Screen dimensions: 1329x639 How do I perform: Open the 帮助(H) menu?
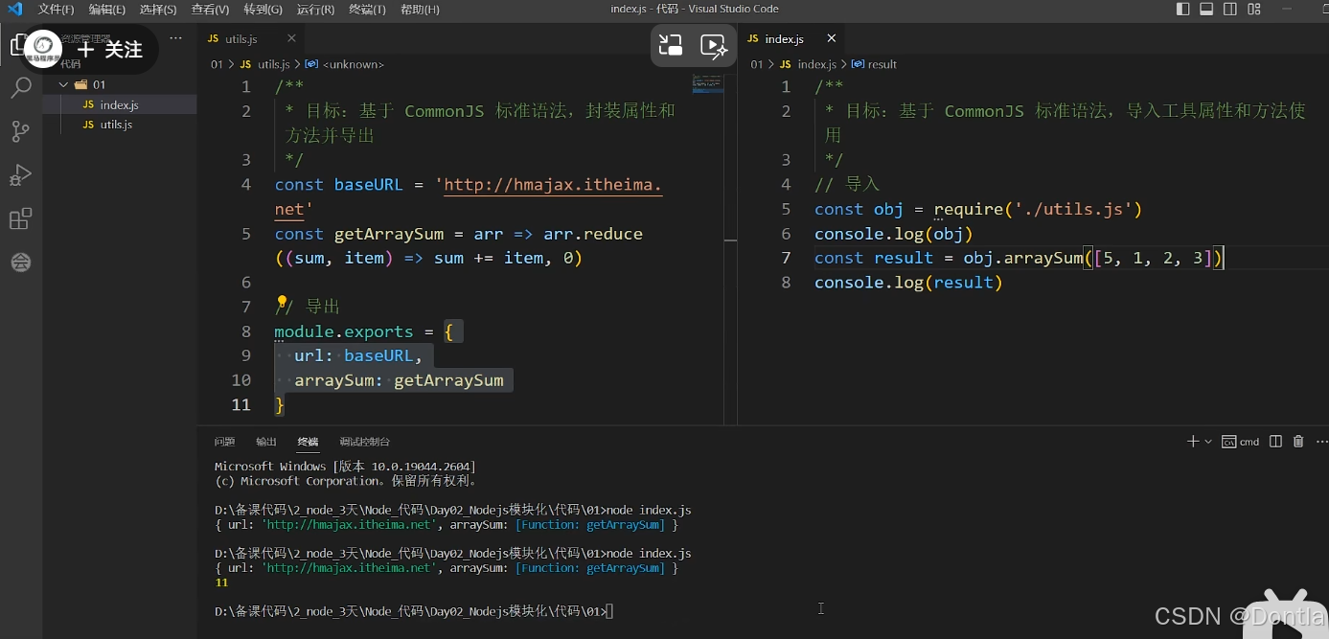pos(419,9)
